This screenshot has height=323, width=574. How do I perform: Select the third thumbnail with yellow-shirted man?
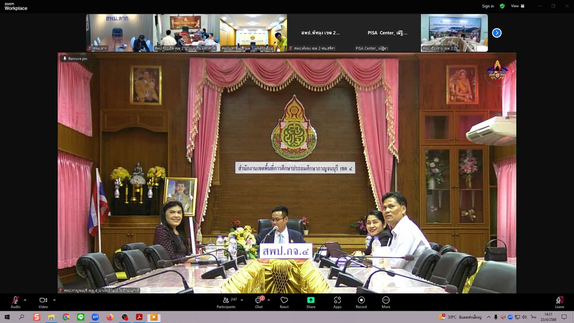253,33
